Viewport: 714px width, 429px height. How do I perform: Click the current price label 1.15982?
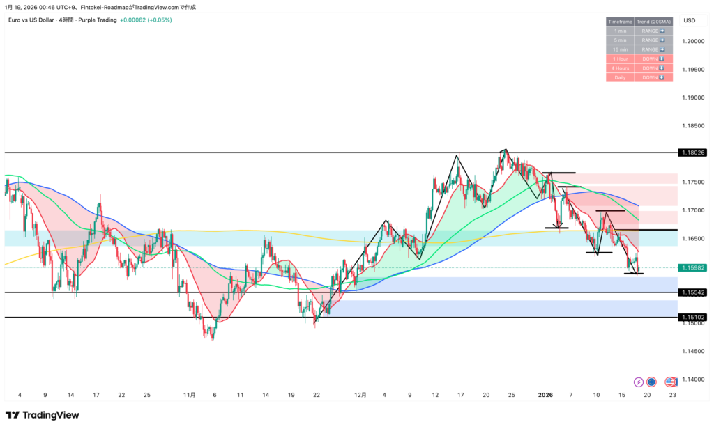pyautogui.click(x=692, y=267)
